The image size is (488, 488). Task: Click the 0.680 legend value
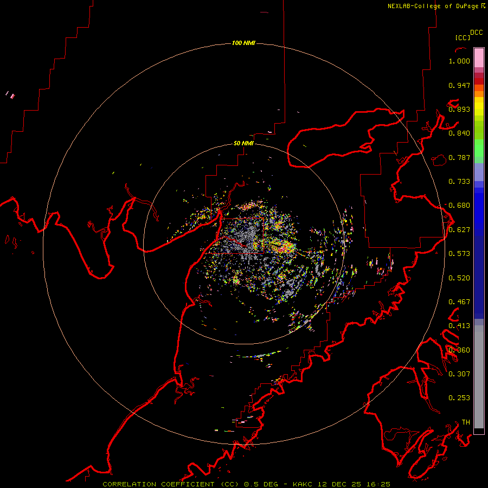[459, 206]
